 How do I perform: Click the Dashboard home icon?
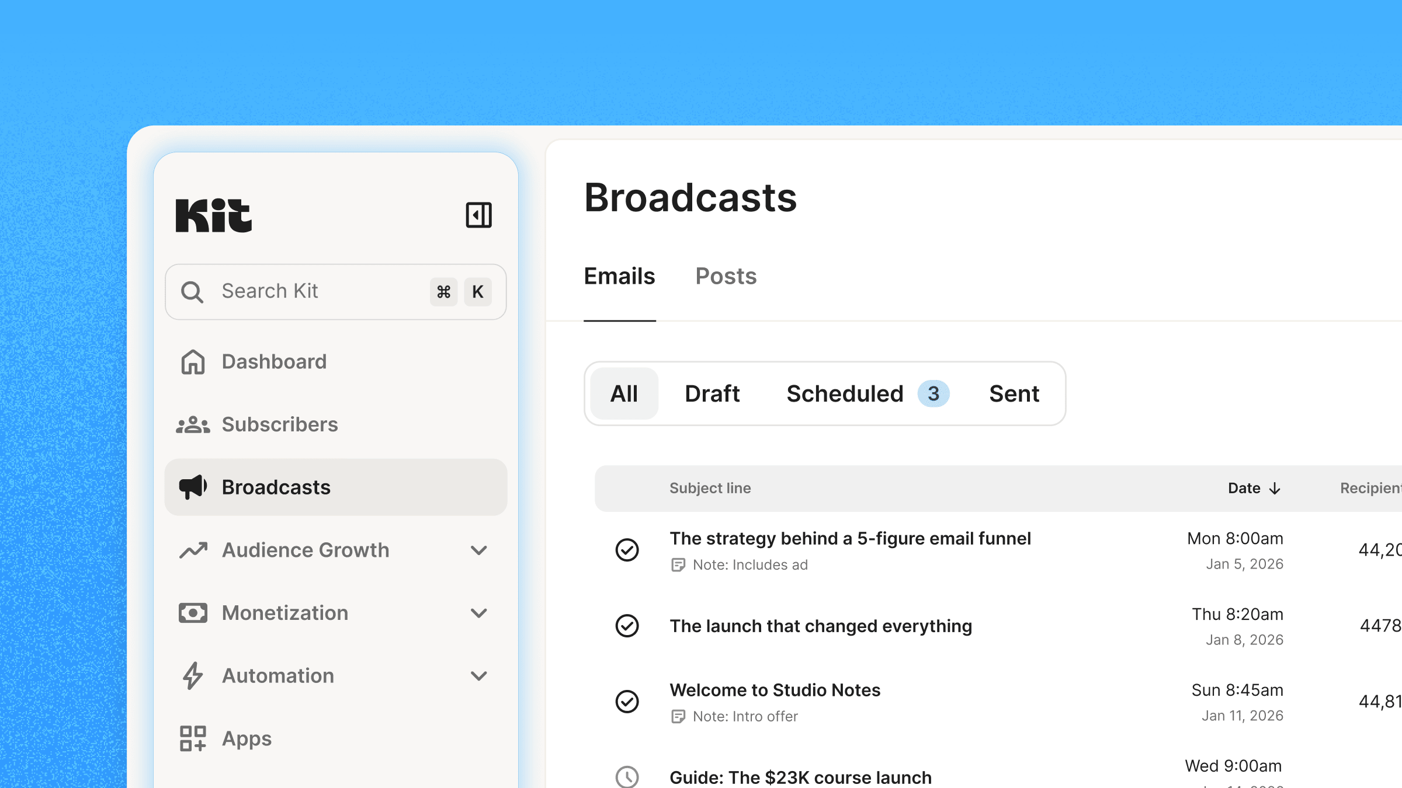coord(193,362)
